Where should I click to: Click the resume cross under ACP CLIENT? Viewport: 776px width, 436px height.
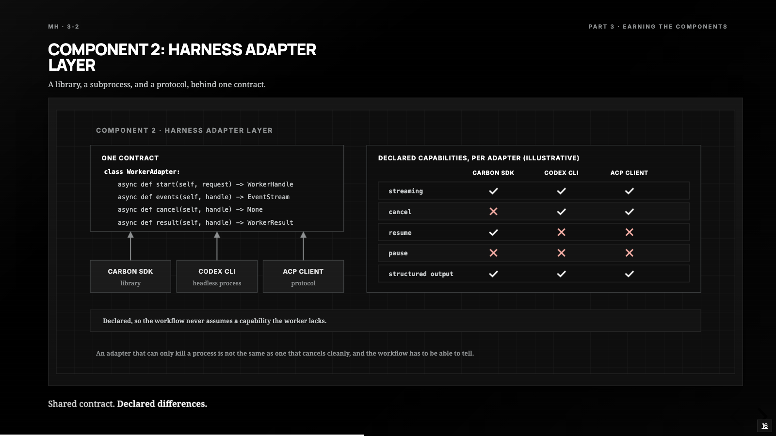click(629, 232)
